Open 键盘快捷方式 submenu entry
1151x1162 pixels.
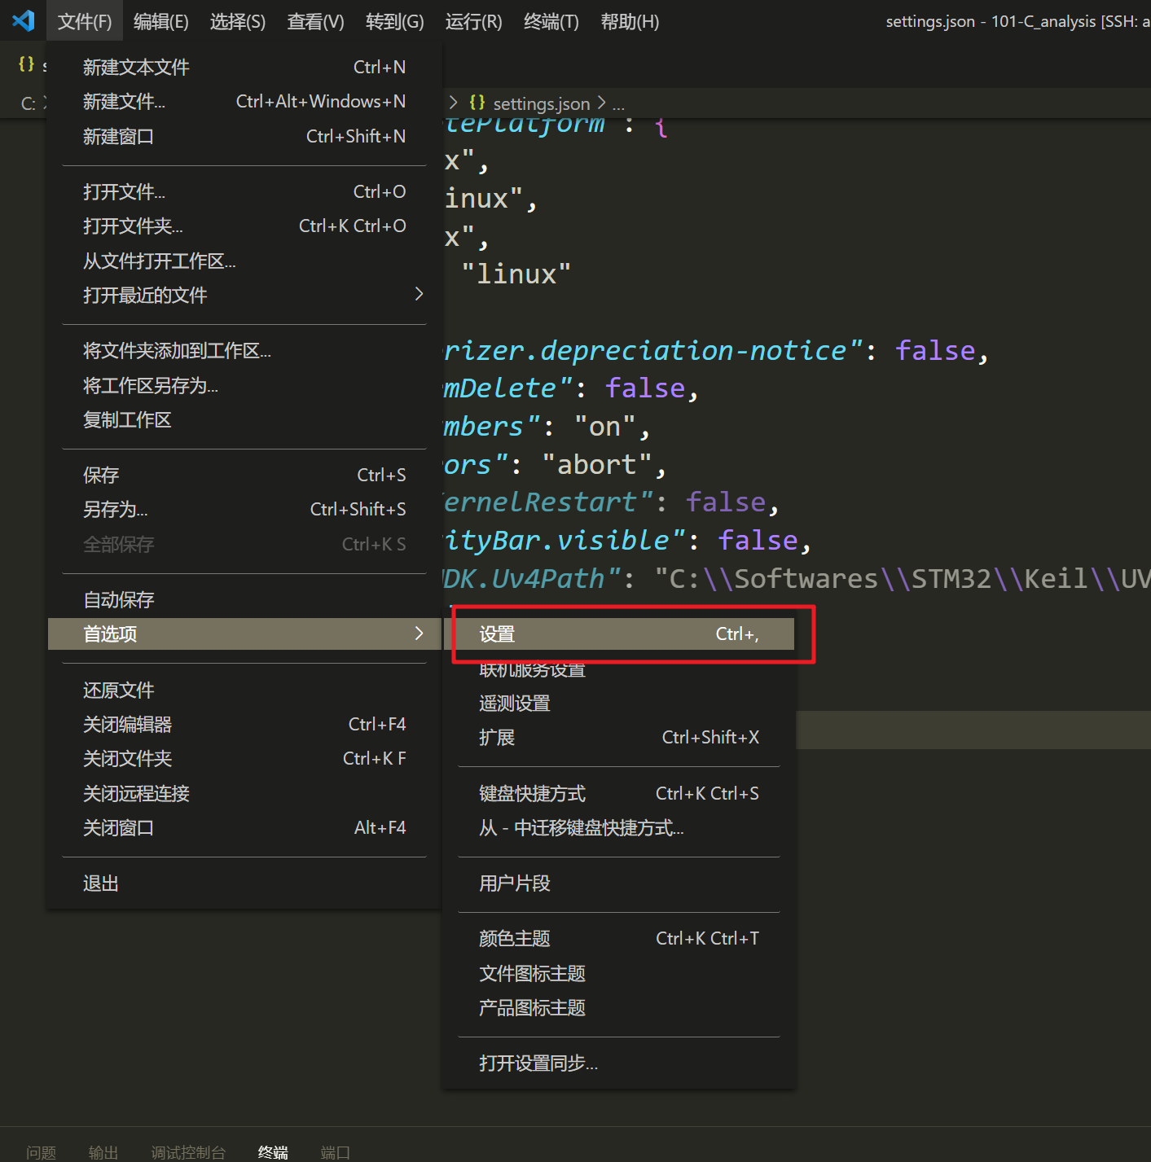(x=619, y=793)
